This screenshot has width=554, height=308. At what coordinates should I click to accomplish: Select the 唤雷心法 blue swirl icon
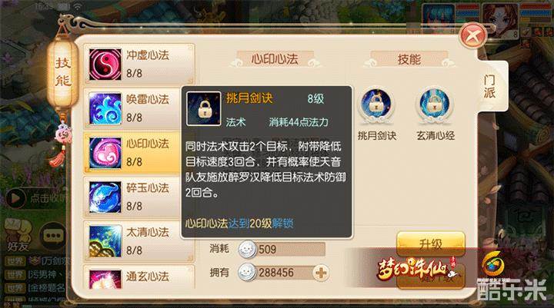point(105,108)
